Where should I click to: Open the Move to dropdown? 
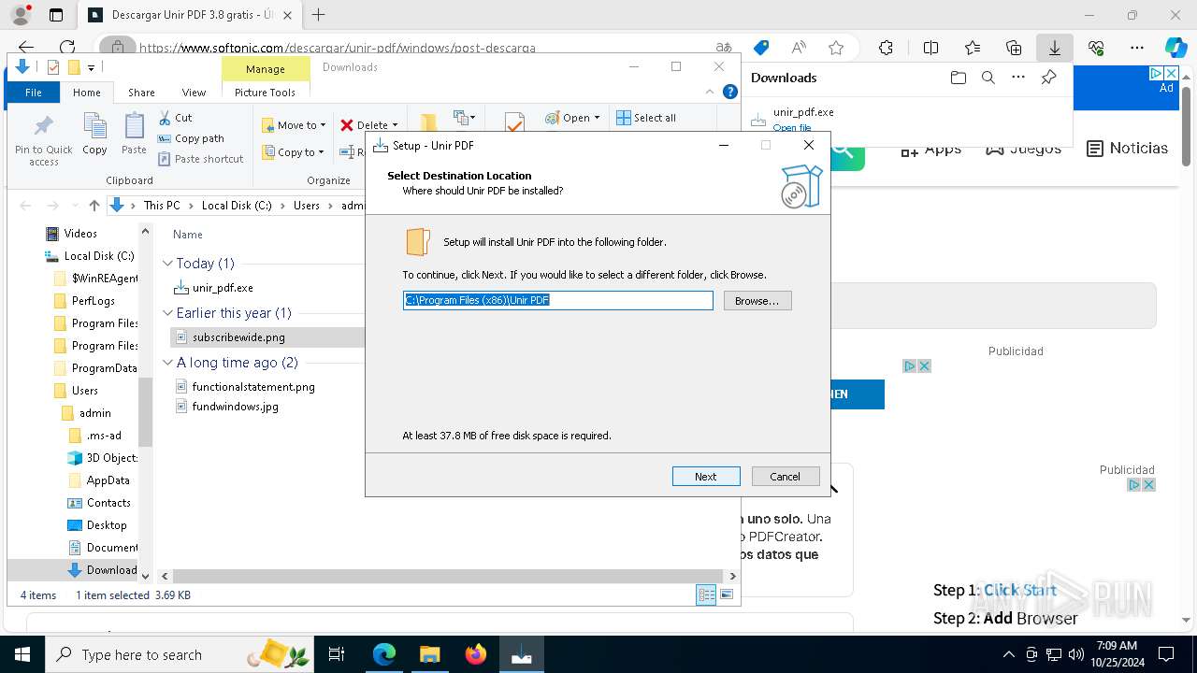pyautogui.click(x=294, y=125)
